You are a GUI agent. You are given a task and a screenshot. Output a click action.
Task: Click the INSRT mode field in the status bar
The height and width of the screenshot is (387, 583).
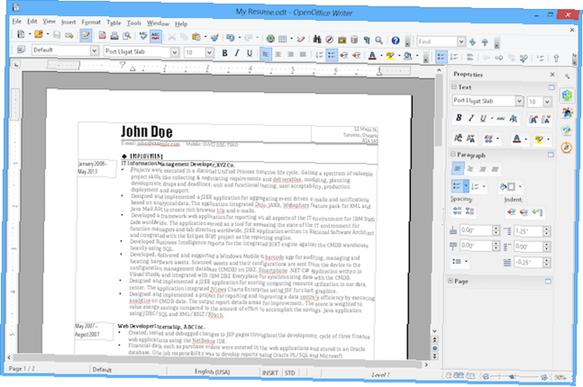click(270, 373)
